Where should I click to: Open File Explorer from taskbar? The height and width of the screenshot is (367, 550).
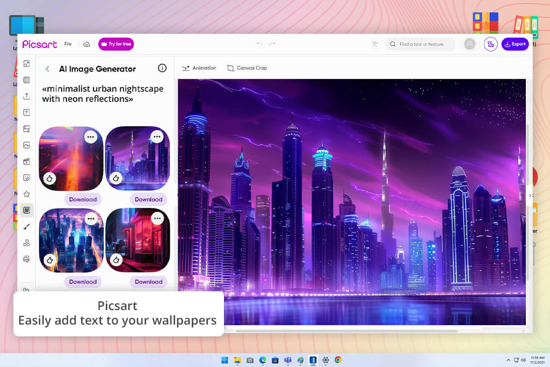tap(237, 360)
